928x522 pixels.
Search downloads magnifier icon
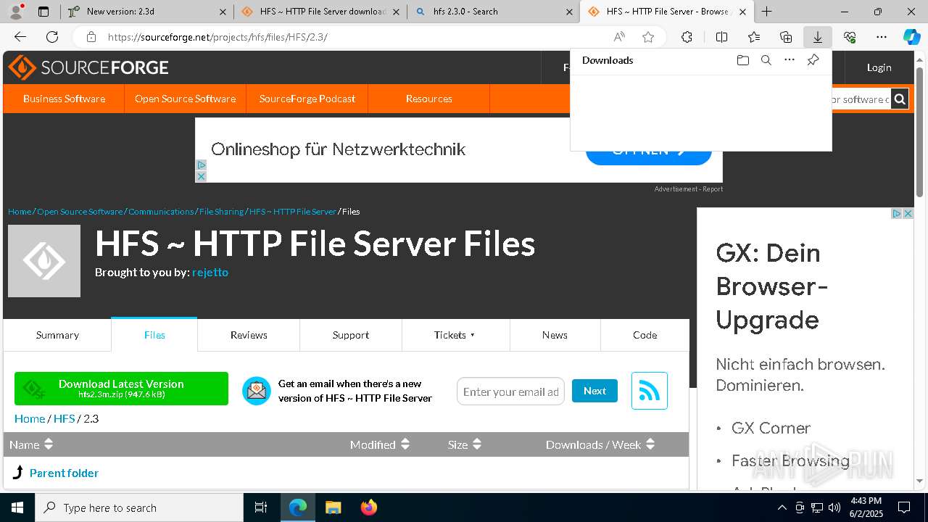[x=766, y=60]
